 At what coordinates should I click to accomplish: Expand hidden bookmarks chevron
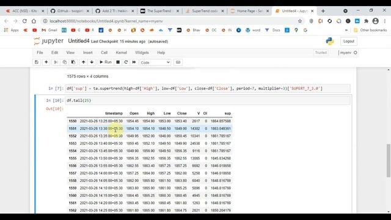(x=346, y=30)
